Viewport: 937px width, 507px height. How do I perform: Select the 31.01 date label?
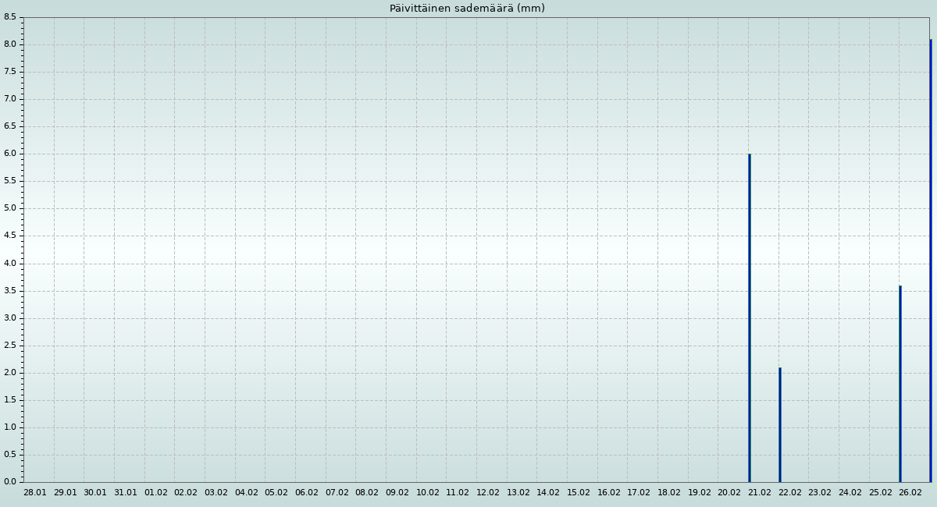(x=126, y=493)
